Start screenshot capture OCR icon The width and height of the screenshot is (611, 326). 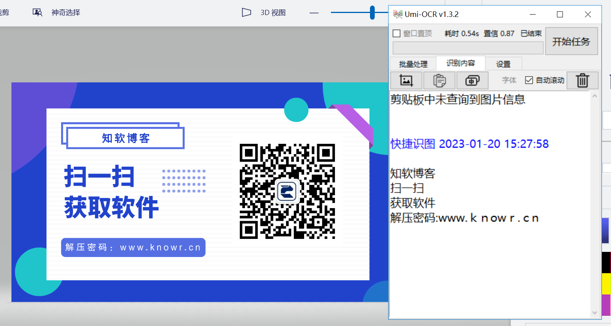pos(472,80)
